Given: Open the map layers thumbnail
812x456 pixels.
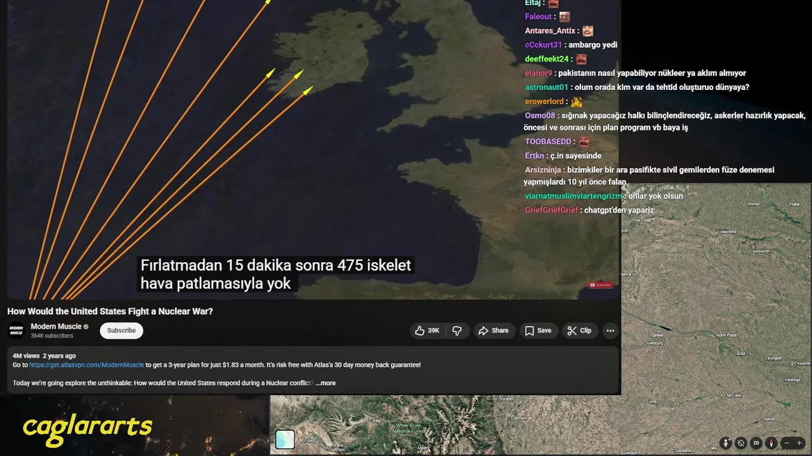Looking at the screenshot, I should coord(285,439).
